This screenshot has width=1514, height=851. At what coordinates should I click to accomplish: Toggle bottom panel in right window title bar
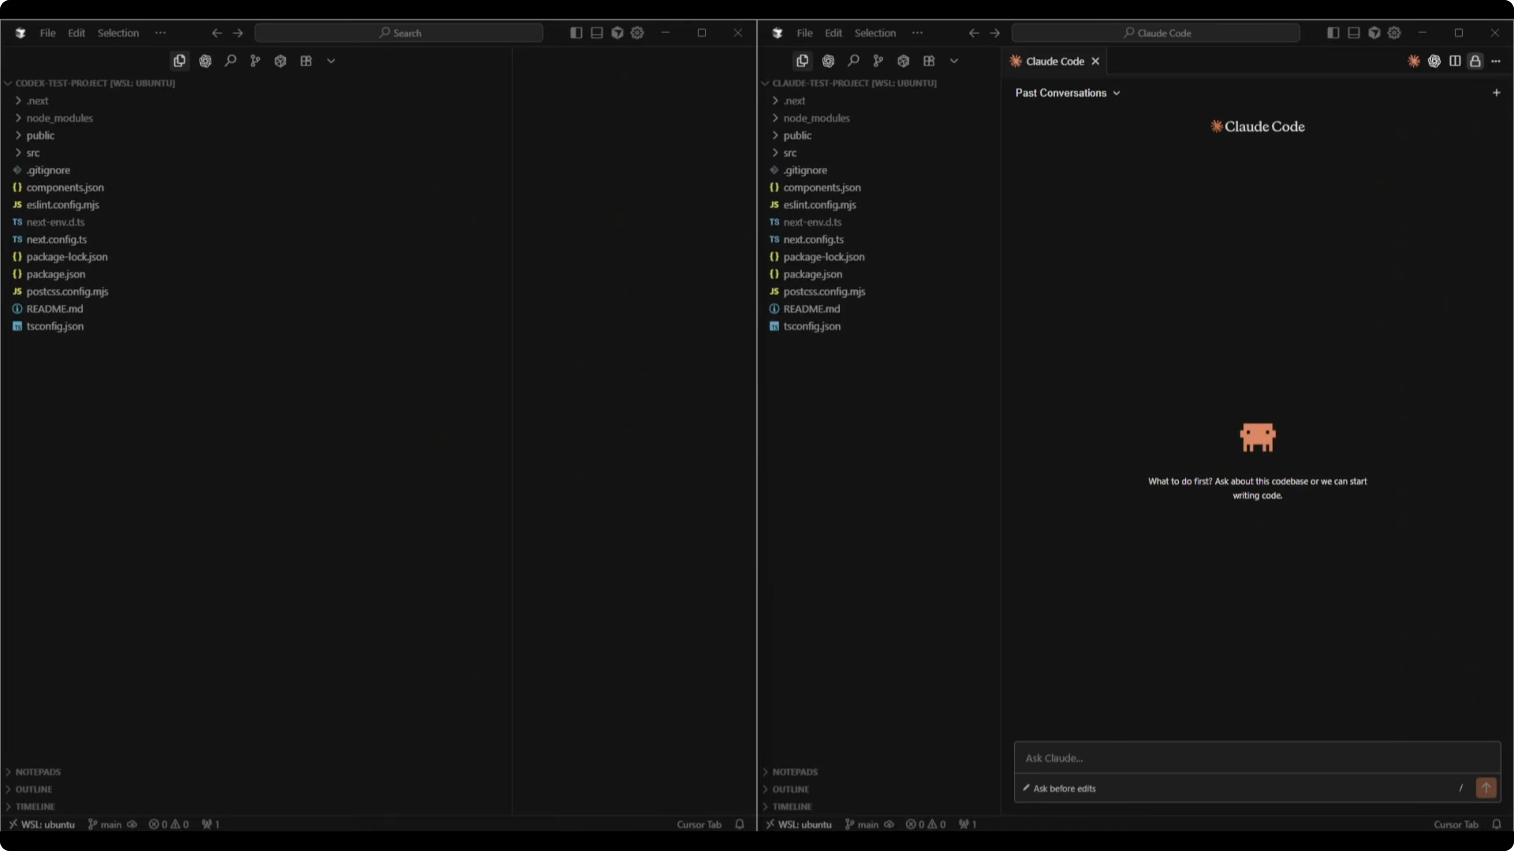pos(1354,33)
